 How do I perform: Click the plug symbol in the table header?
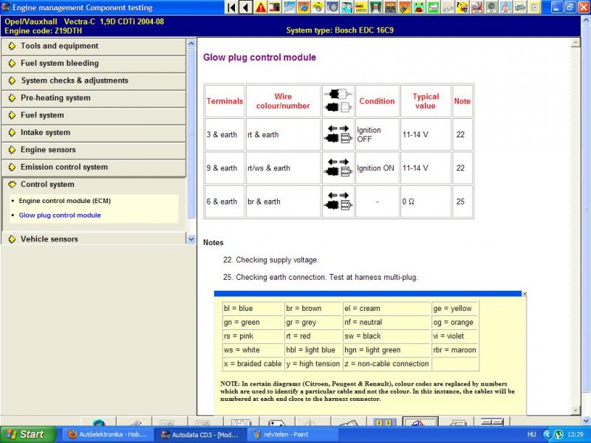[x=338, y=101]
